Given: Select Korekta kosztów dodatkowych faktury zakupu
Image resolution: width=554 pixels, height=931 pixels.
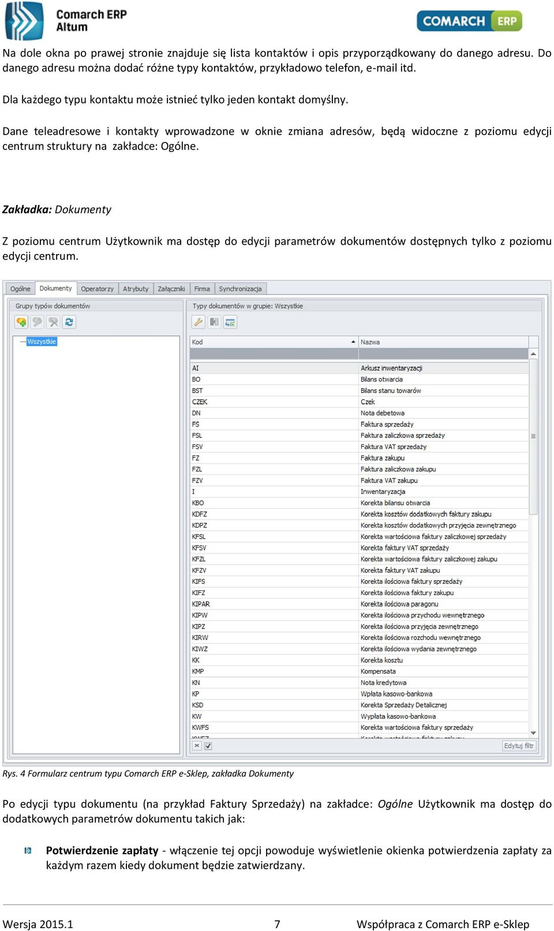Looking at the screenshot, I should pos(359,514).
